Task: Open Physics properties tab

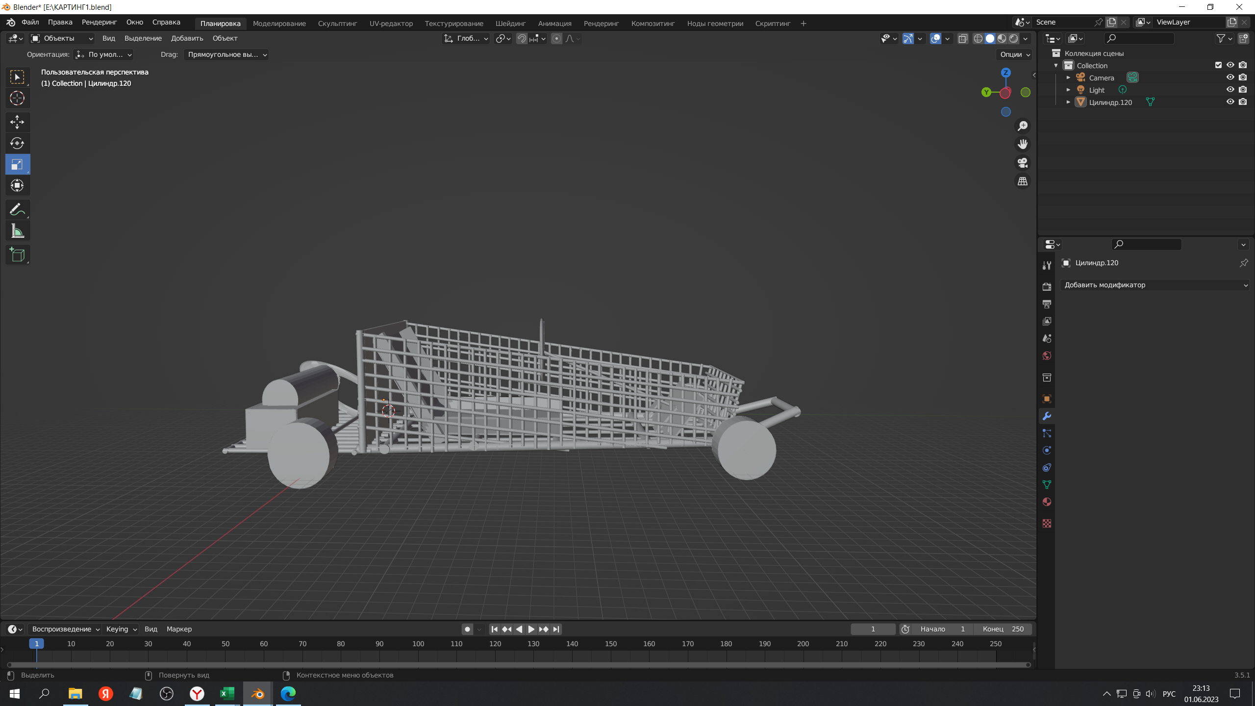Action: [x=1047, y=451]
